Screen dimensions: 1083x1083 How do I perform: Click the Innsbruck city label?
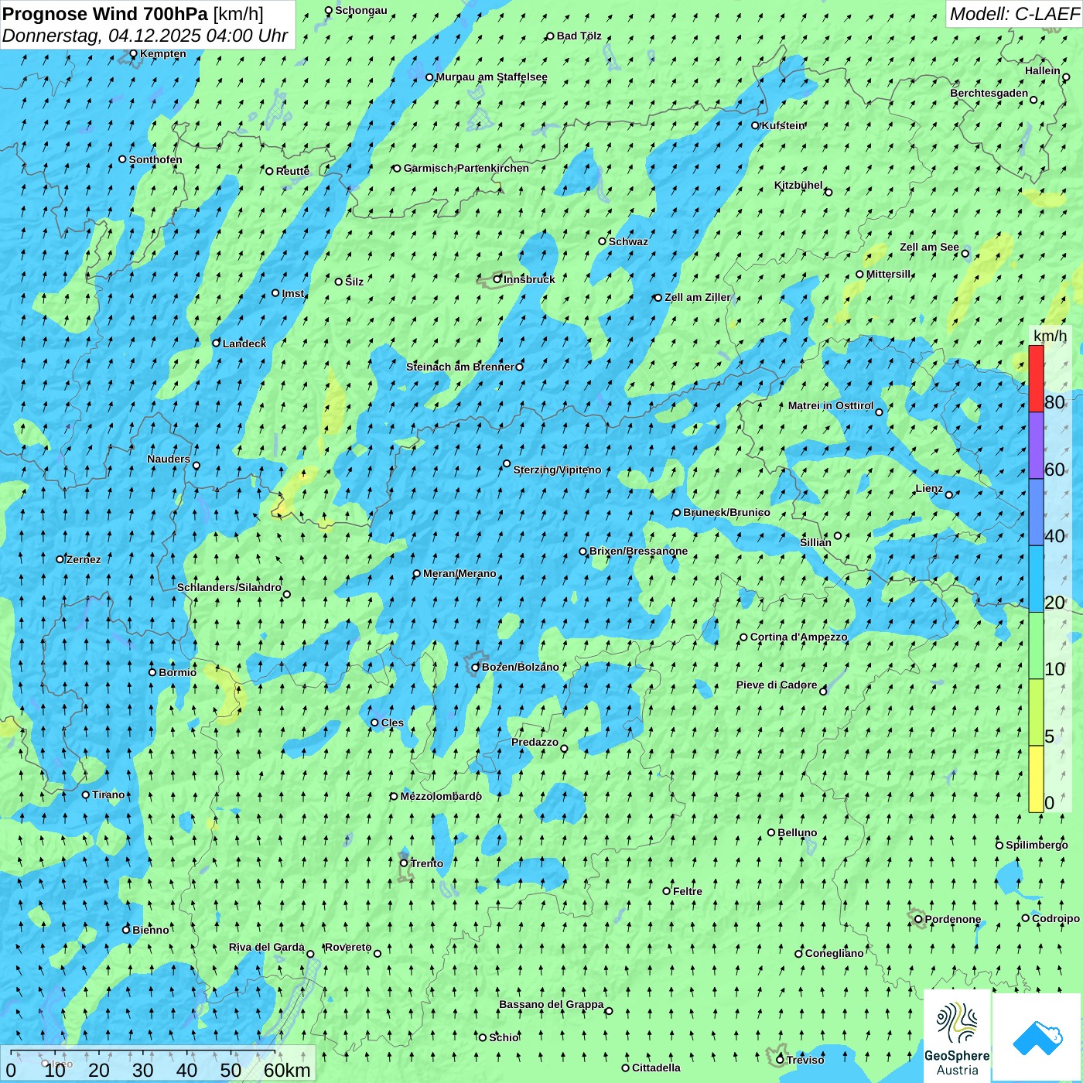click(x=529, y=279)
